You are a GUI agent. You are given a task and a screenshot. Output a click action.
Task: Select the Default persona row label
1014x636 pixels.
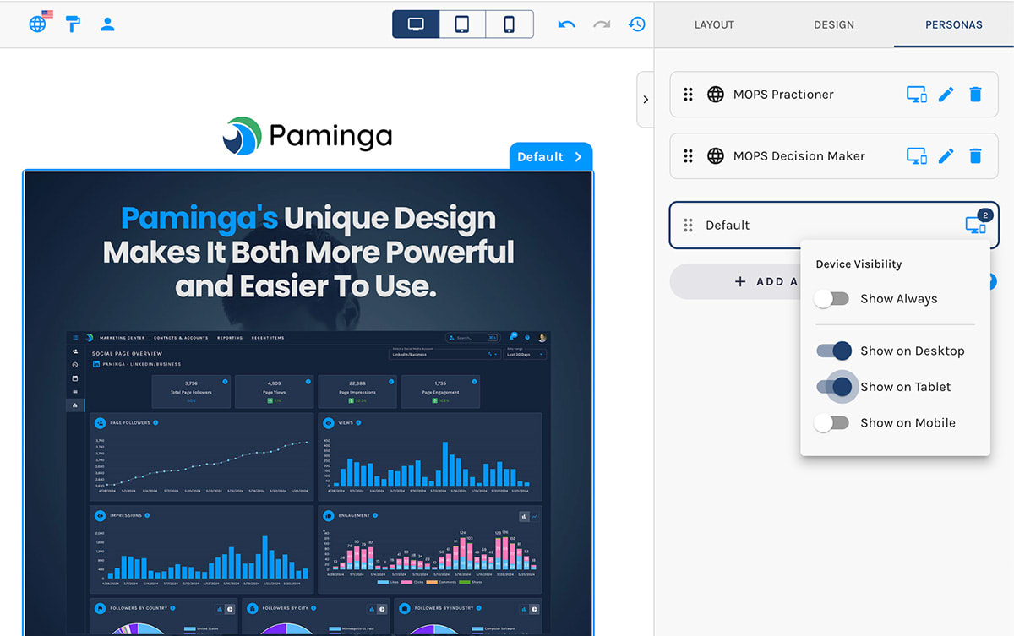728,226
